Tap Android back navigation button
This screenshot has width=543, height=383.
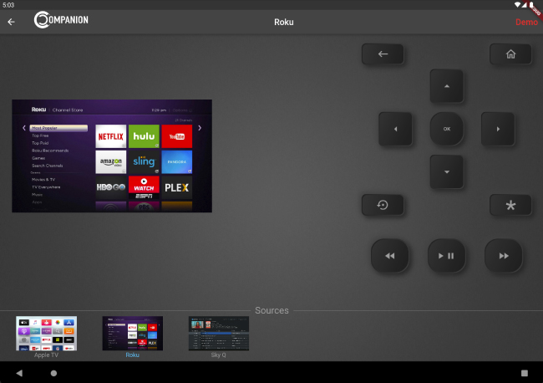click(x=19, y=373)
